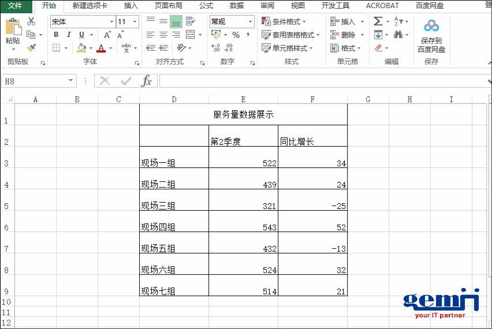This screenshot has height=329, width=492.
Task: Increase indent
Action: coord(163,48)
